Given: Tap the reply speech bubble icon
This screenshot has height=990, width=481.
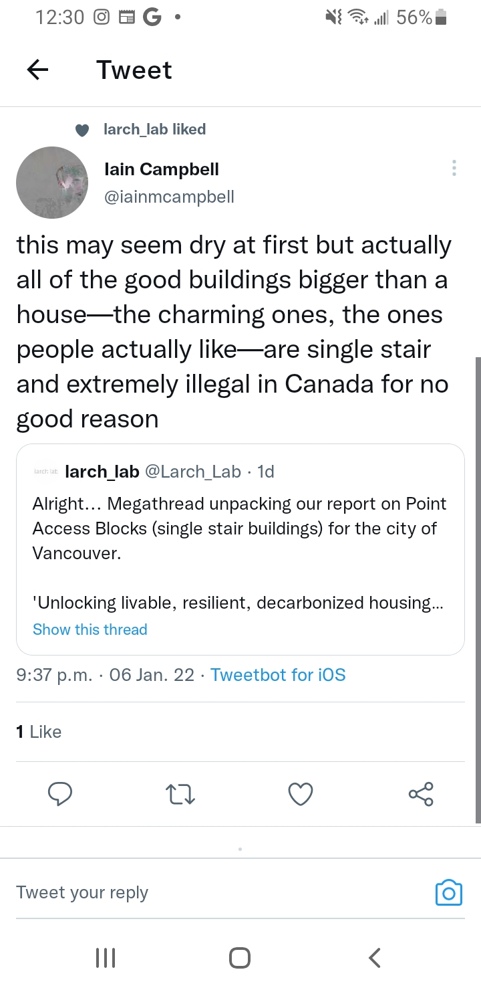Looking at the screenshot, I should point(60,794).
